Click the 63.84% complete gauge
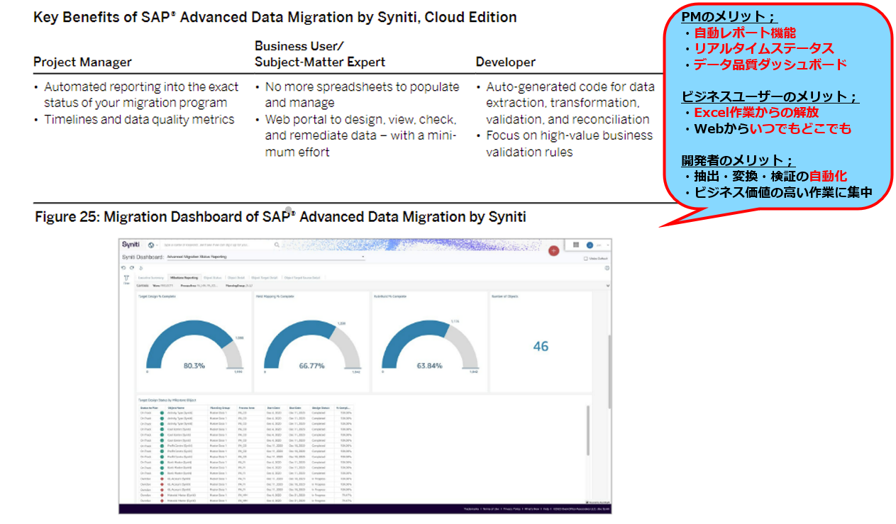 click(429, 343)
